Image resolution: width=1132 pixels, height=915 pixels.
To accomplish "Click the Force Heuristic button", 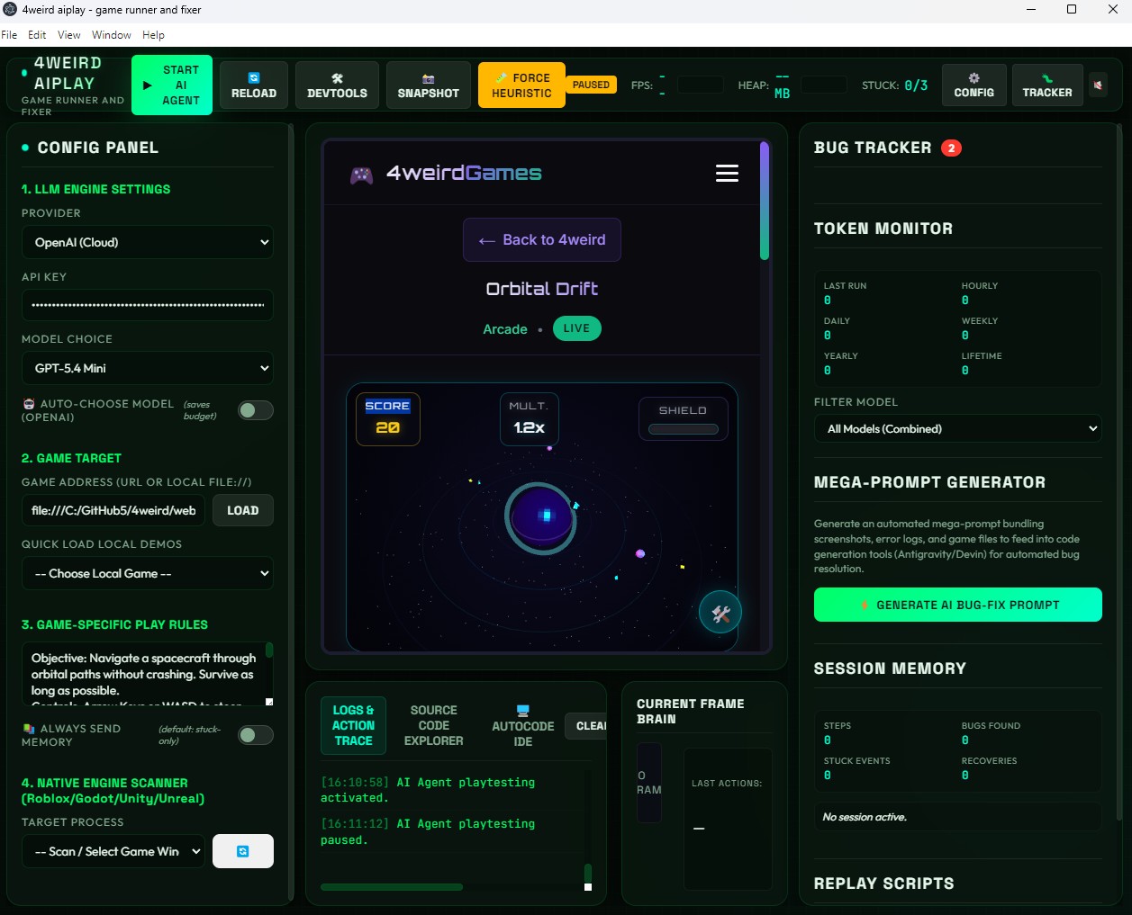I will (x=521, y=85).
